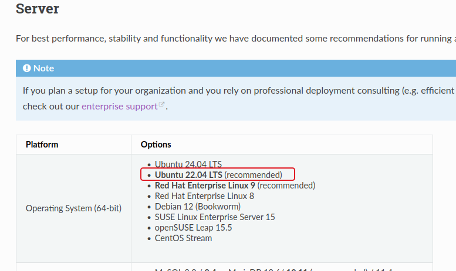This screenshot has width=456, height=271.
Task: Select the Platform column header
Action: click(42, 145)
